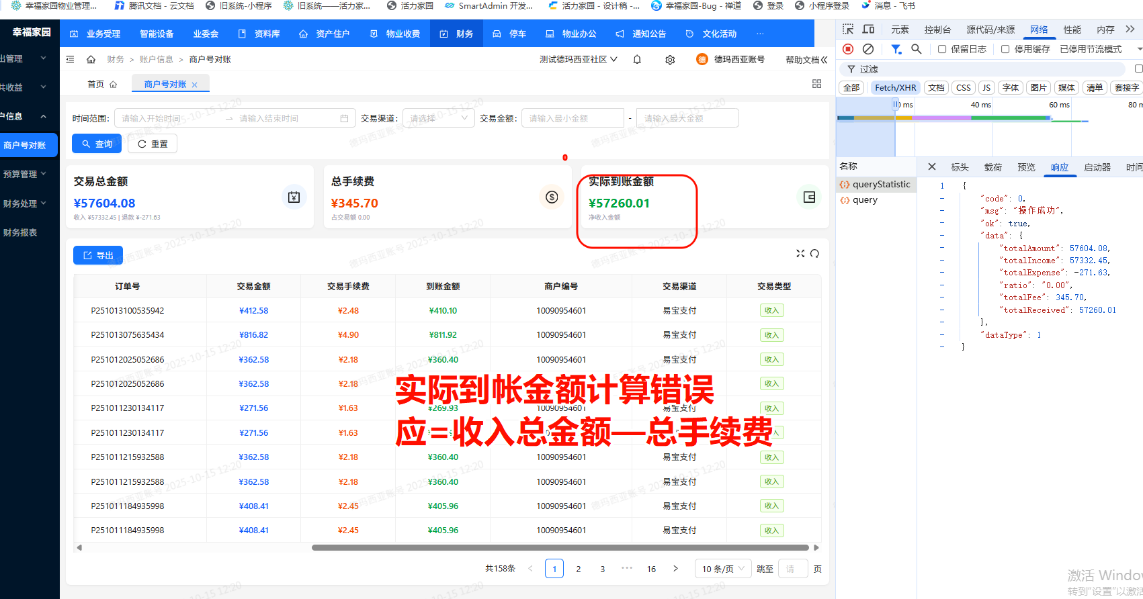Open the 物业收费 top menu
The width and height of the screenshot is (1143, 599).
(396, 34)
